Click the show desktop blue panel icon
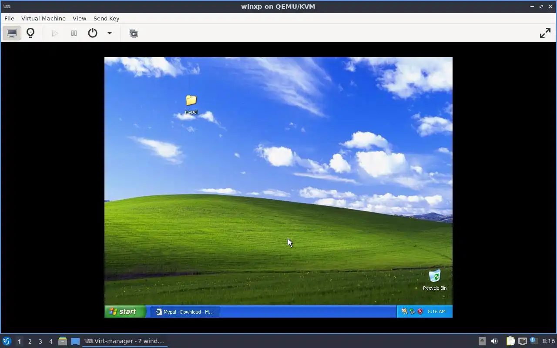 [75, 341]
